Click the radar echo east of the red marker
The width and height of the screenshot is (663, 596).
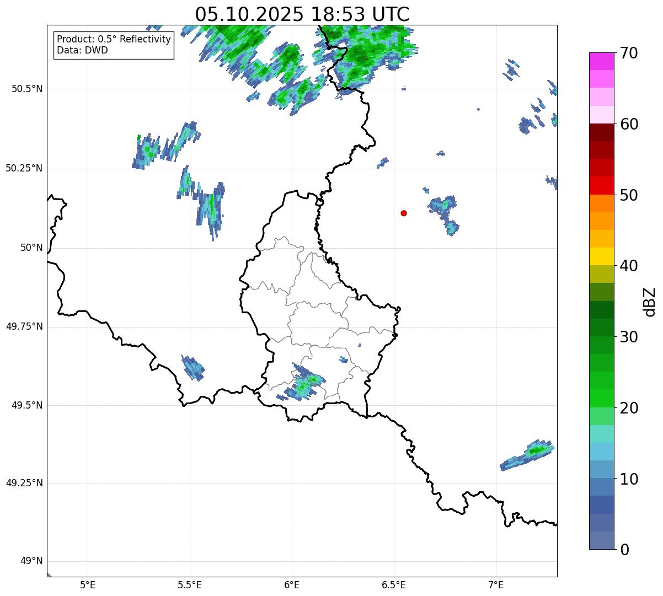(x=443, y=214)
